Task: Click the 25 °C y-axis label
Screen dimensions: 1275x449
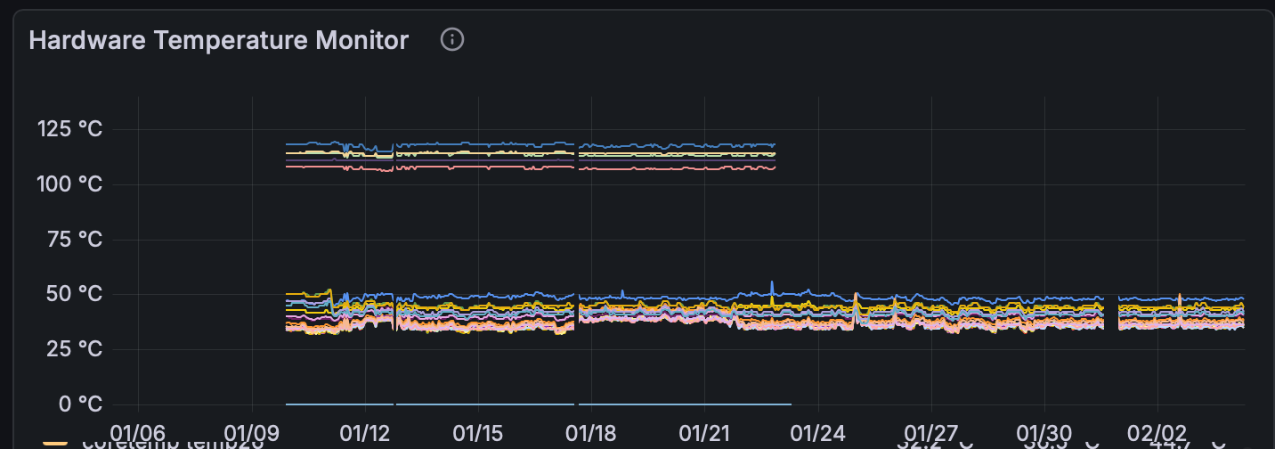Action: 76,349
